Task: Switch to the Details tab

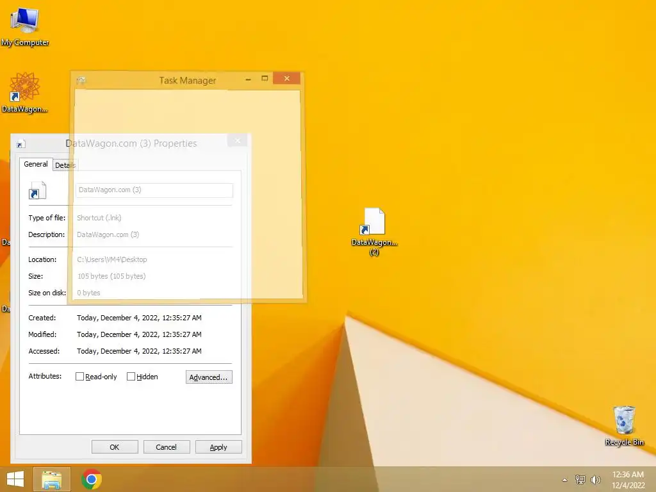Action: tap(65, 165)
